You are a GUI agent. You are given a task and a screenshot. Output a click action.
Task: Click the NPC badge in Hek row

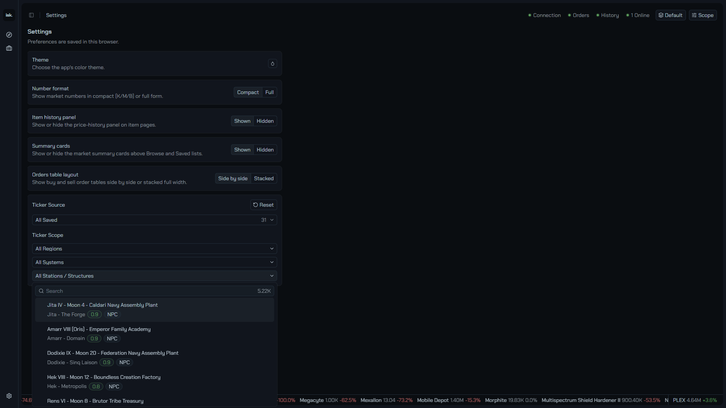[114, 386]
